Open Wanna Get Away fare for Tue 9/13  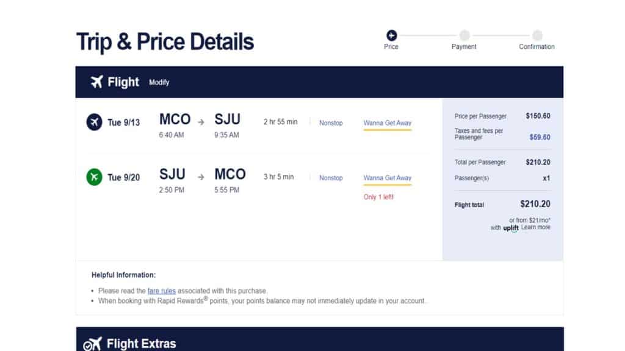click(x=388, y=123)
